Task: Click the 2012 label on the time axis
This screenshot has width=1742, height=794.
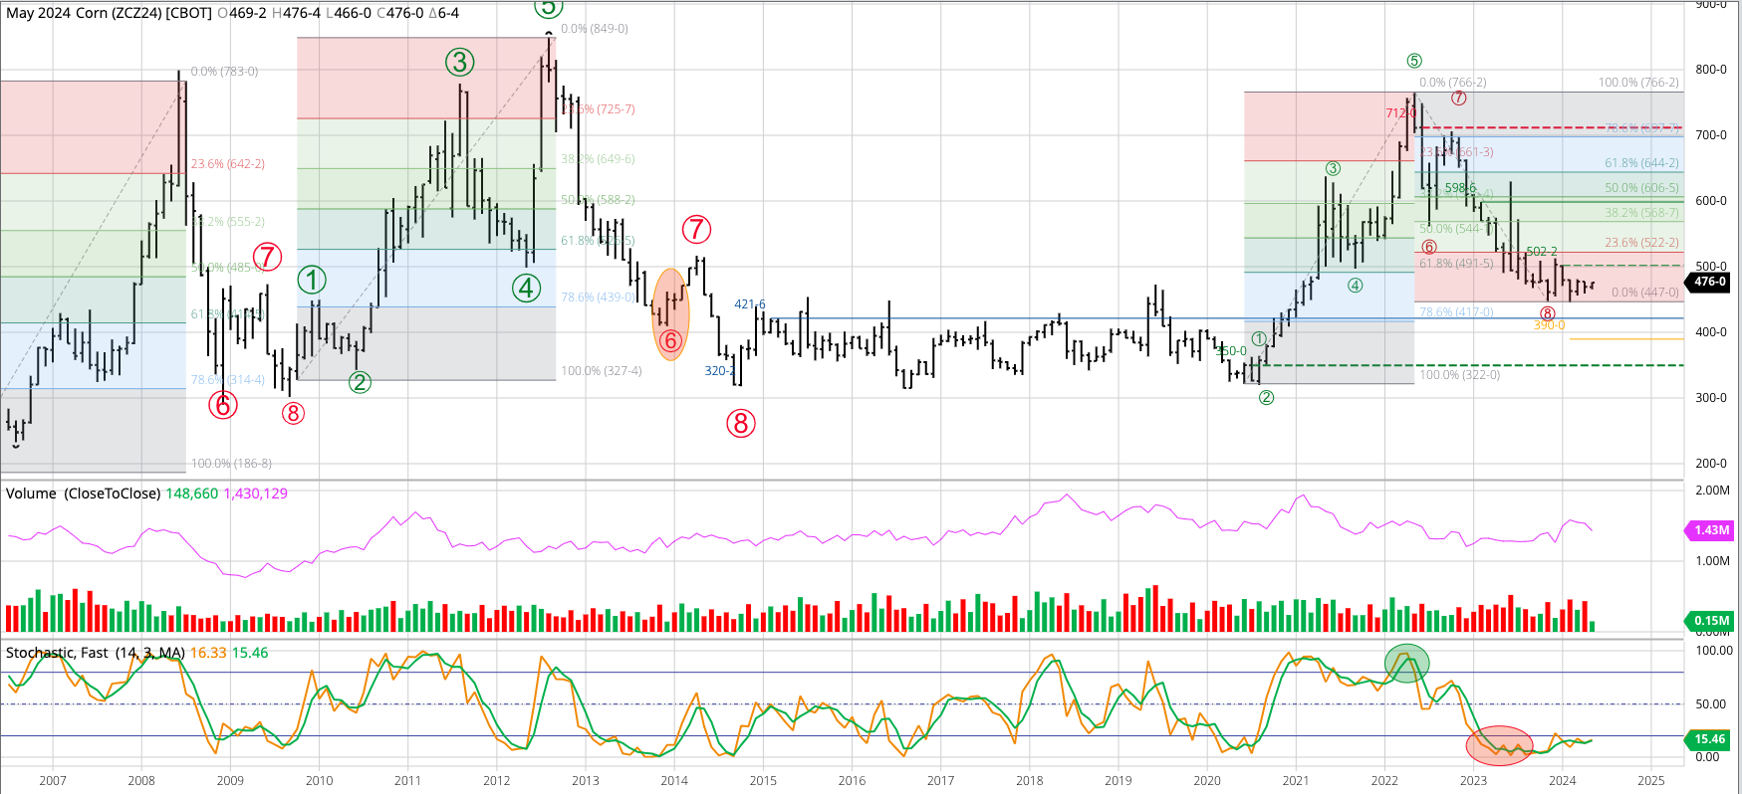Action: tap(497, 781)
